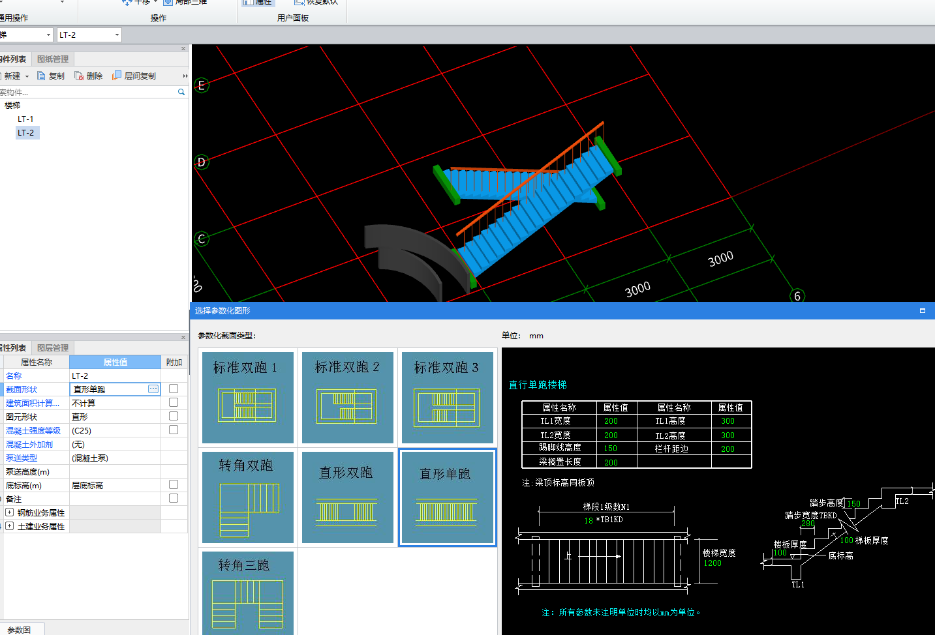Open the LT-2 component dropdown
Viewport: 935px width, 635px height.
117,35
